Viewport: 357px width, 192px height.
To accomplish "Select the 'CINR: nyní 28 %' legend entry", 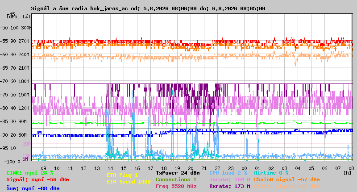I will (30, 173).
